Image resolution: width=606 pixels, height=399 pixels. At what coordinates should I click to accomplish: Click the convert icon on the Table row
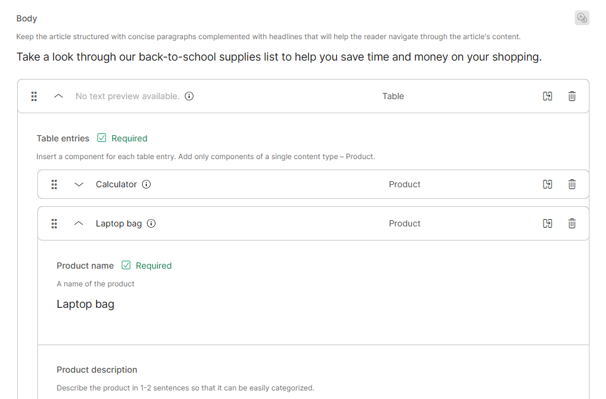(548, 96)
